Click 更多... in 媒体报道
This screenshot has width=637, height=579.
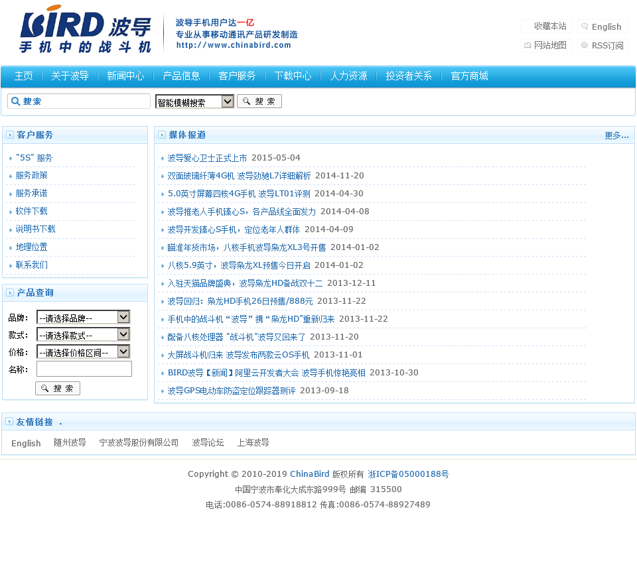tap(616, 135)
